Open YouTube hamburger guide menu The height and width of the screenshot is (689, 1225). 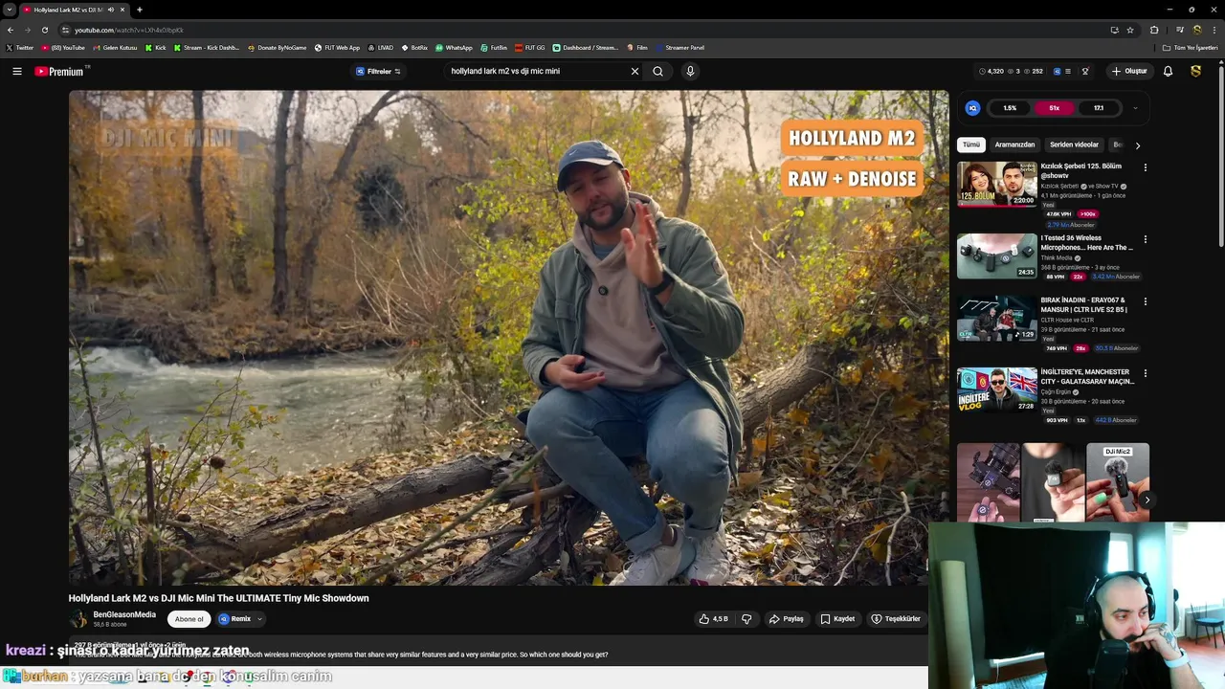click(16, 71)
